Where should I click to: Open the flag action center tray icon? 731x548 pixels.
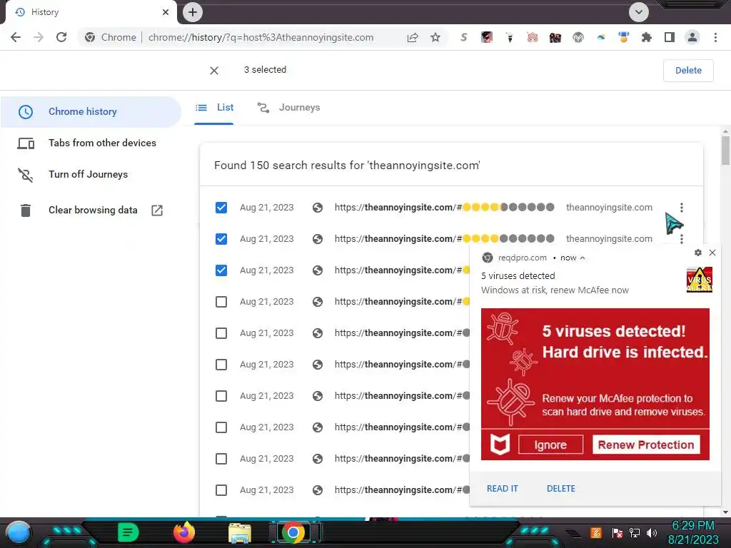(x=617, y=532)
